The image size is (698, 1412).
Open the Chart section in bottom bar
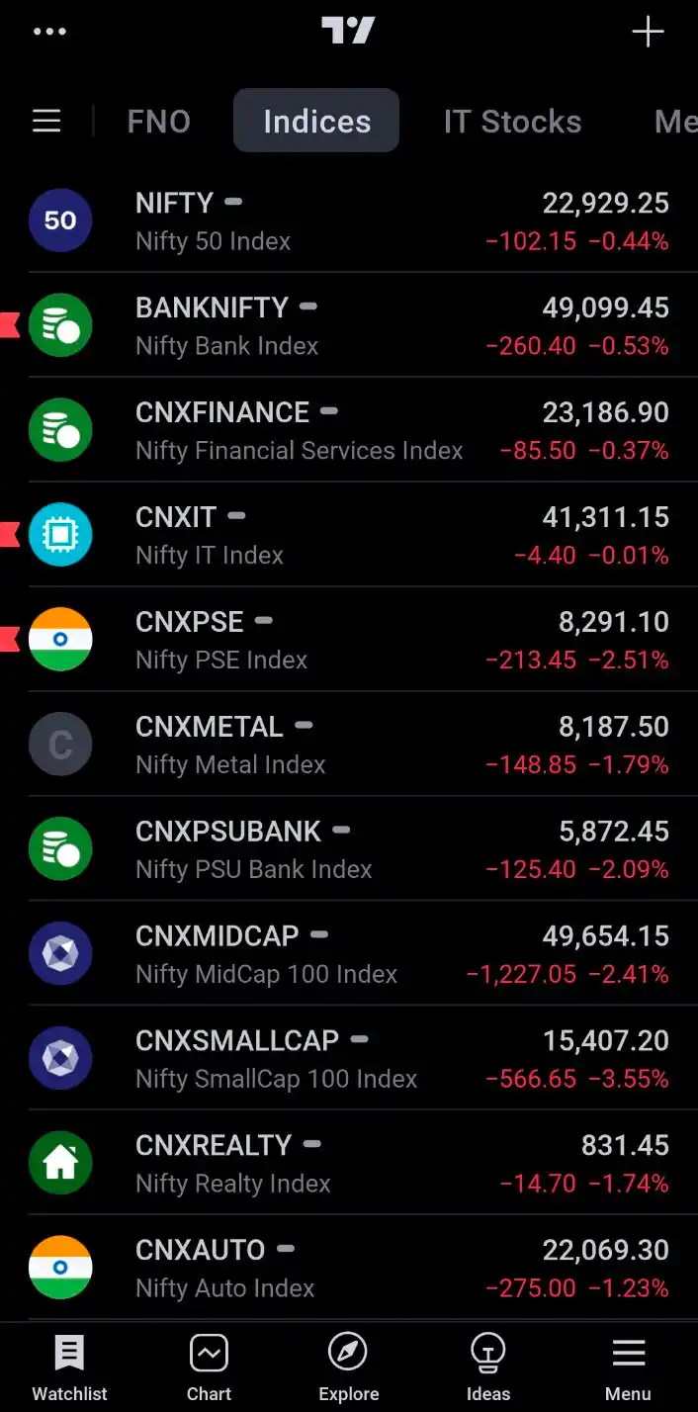click(x=209, y=1368)
